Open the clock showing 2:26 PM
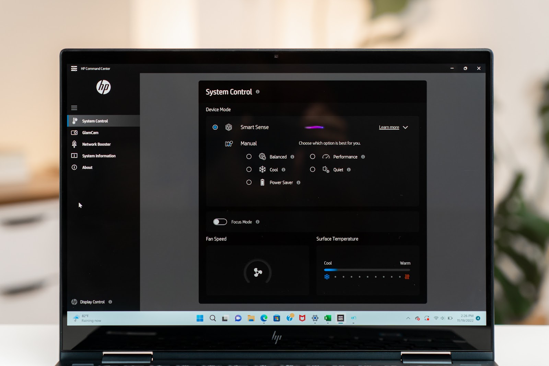This screenshot has width=549, height=366. coord(465,318)
